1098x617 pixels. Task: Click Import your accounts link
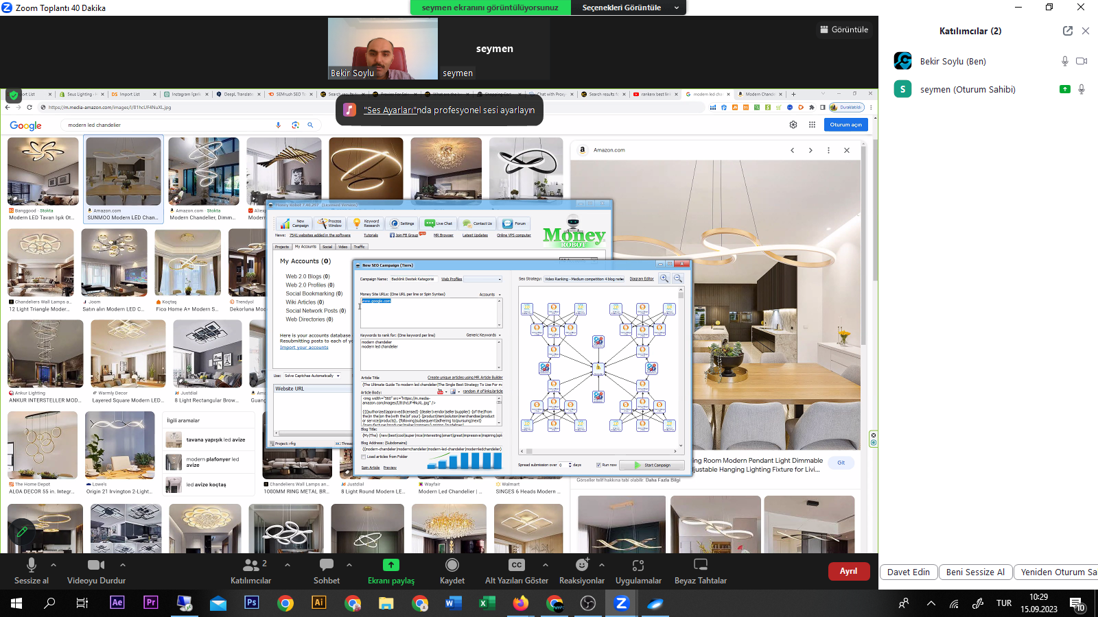(x=304, y=348)
